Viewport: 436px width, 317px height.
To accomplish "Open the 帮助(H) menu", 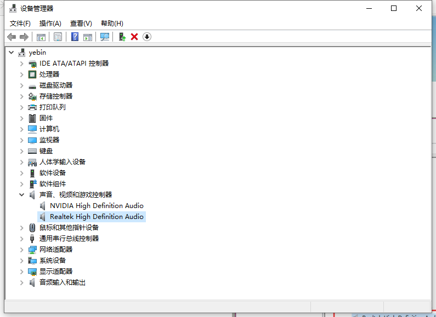I will [x=112, y=24].
